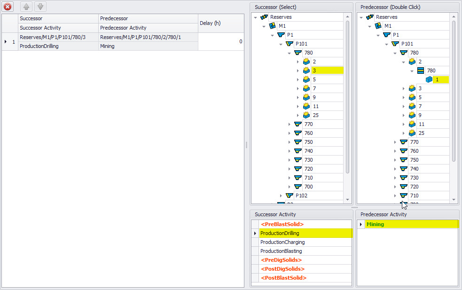Expand the P102 node in Successor tree
Viewport: 462px width, 290px height.
tap(282, 196)
